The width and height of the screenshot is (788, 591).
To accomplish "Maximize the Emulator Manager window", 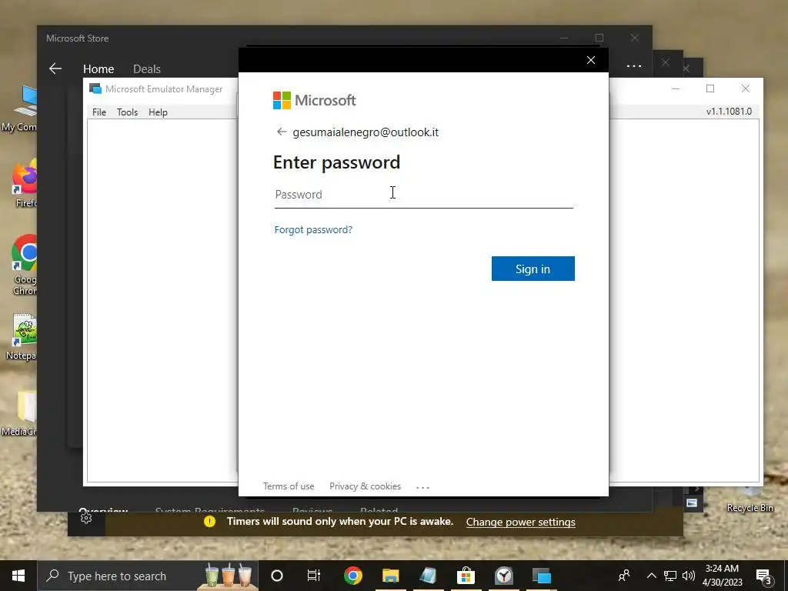I will 710,88.
